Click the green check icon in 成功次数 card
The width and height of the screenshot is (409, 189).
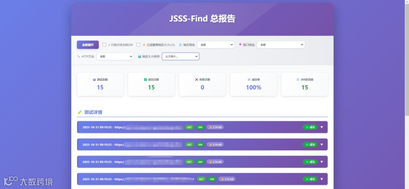[145, 80]
